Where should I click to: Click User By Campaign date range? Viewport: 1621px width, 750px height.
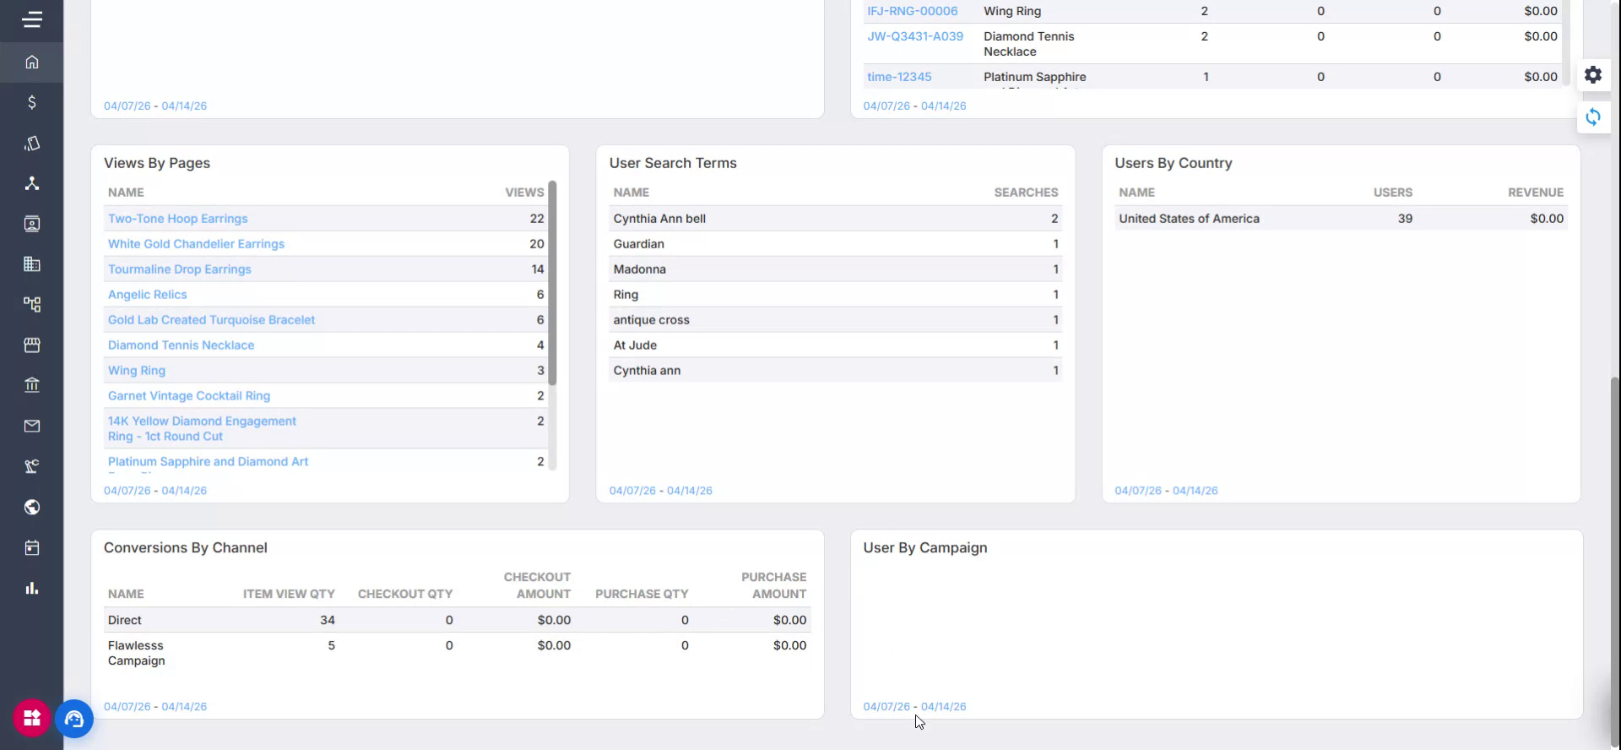[x=914, y=707]
